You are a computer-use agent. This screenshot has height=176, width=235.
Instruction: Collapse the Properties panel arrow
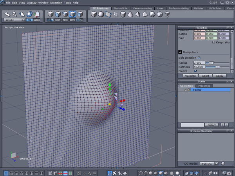pos(228,28)
